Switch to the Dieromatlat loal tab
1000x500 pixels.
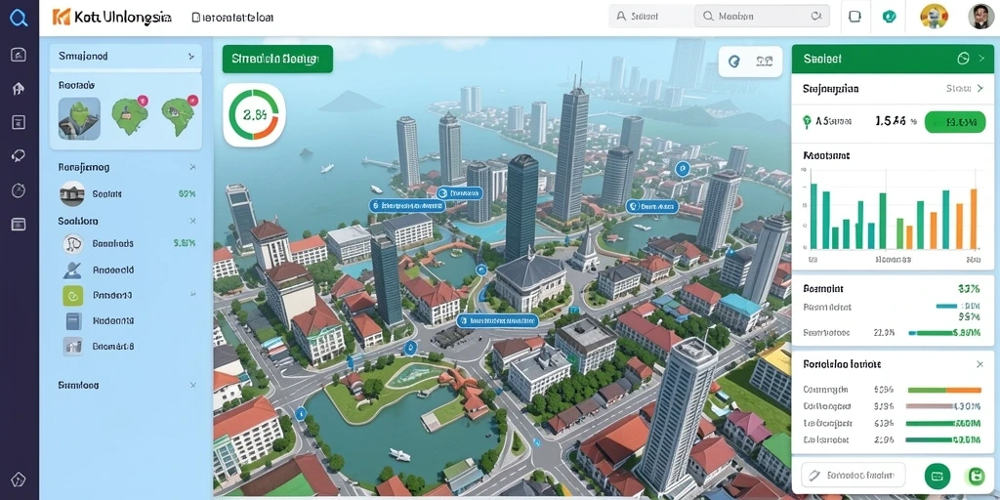click(232, 18)
